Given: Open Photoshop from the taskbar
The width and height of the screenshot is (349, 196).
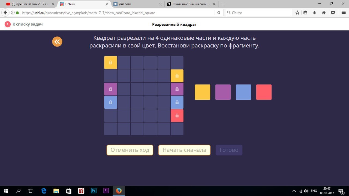Looking at the screenshot, I should (94, 191).
